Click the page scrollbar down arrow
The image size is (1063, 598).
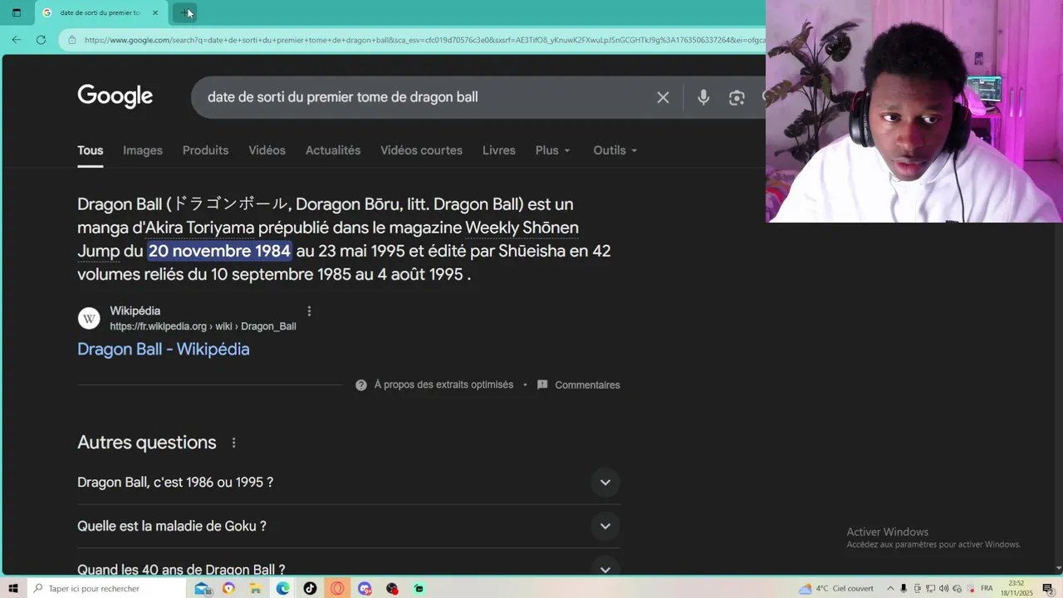click(1059, 569)
